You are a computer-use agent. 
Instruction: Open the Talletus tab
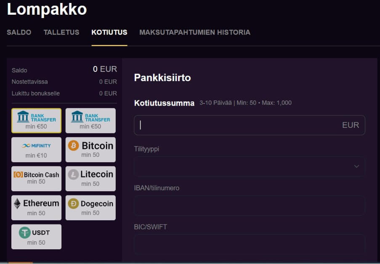[61, 32]
